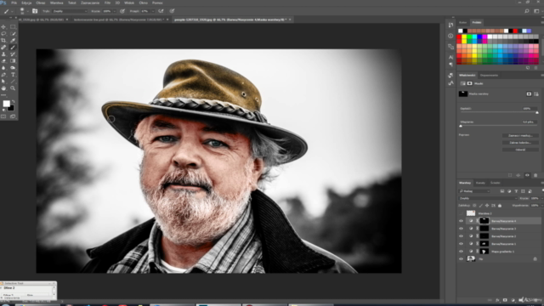Click the search icon at top right

(x=527, y=11)
